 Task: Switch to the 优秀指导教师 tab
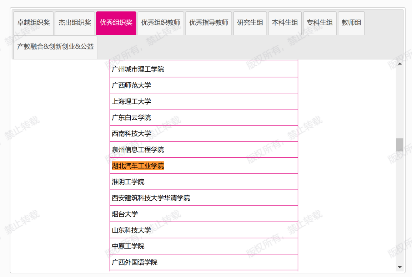208,23
